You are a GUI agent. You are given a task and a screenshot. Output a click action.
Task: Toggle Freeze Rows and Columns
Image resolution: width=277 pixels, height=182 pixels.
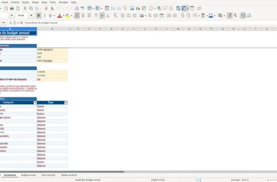coord(184,8)
